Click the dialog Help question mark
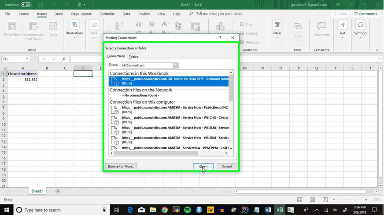Image resolution: width=384 pixels, height=215 pixels. pyautogui.click(x=220, y=38)
